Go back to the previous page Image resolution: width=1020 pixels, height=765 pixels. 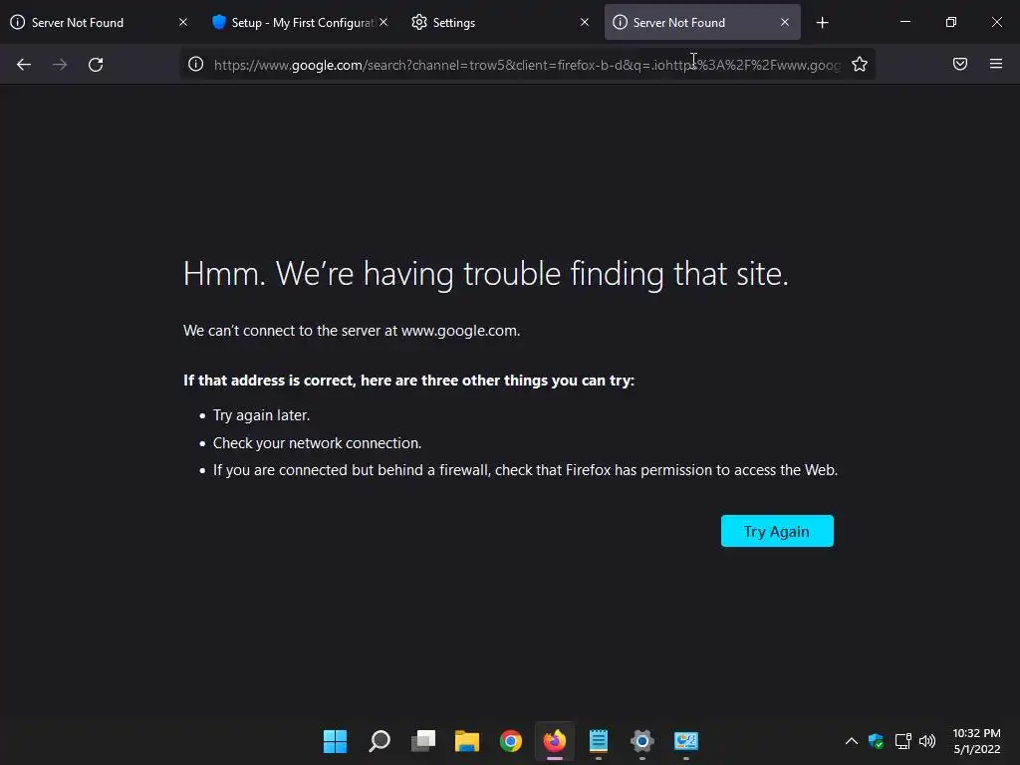[x=24, y=65]
